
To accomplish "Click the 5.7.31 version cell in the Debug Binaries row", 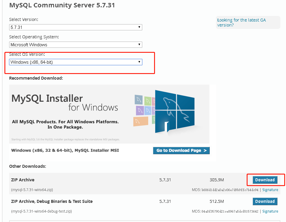I will 165,201.
